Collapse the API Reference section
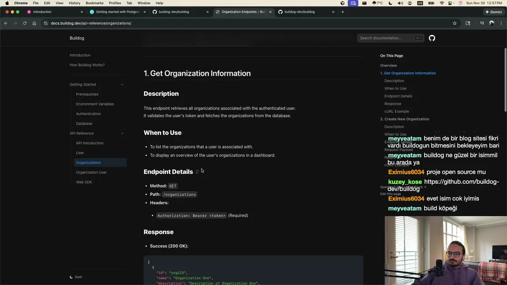The image size is (507, 285). click(x=122, y=133)
